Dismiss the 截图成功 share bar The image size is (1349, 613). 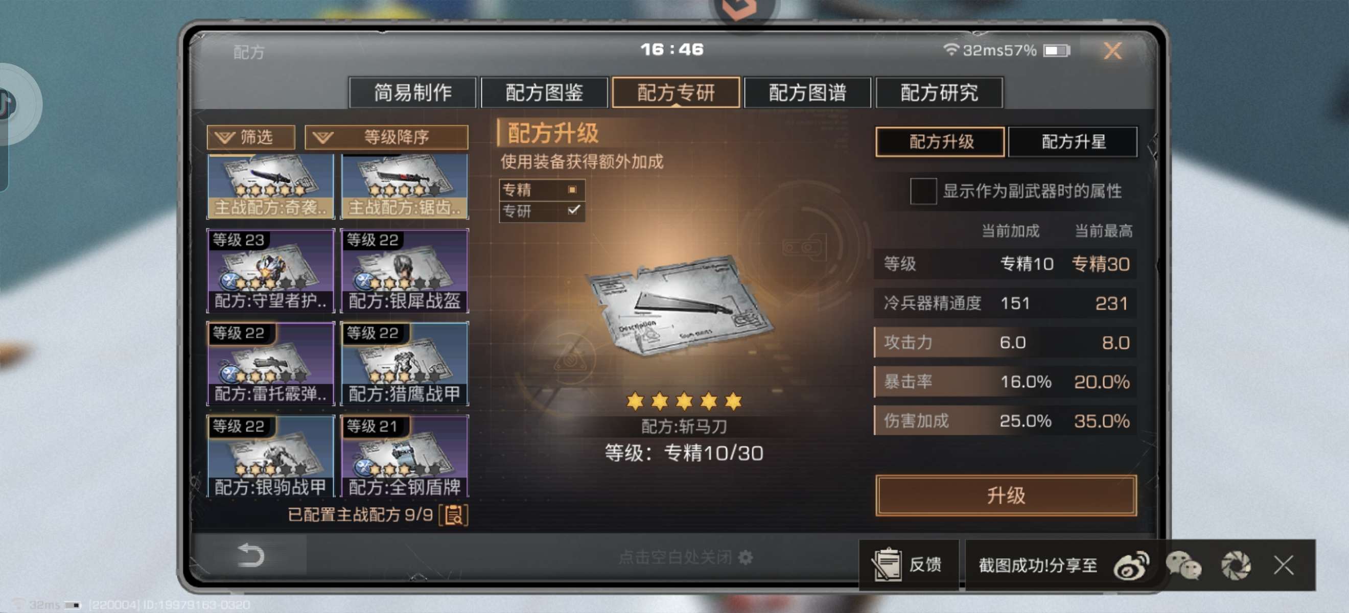tap(1284, 565)
